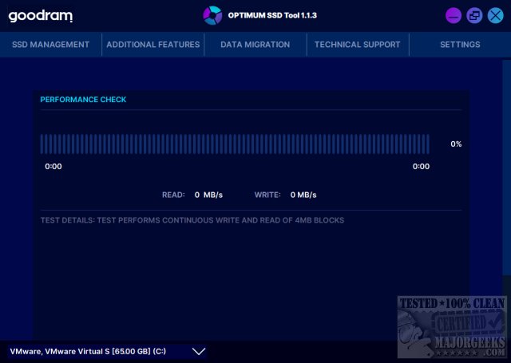
Task: Click the goodram logo
Action: 41,16
